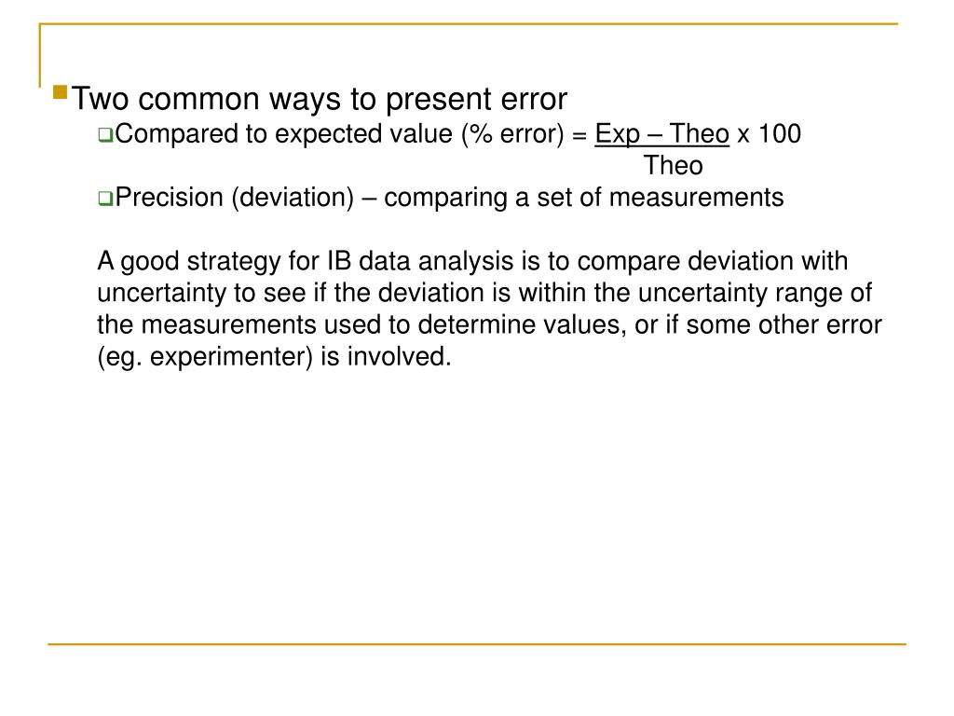Click 'comparing a set of measurements' phrase
This screenshot has height=716, width=954.
(584, 198)
